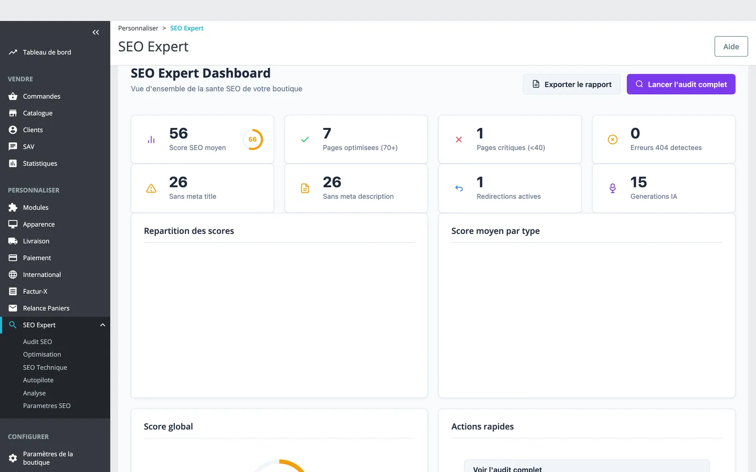Click the SEO Expert breadcrumb link

pyautogui.click(x=187, y=28)
